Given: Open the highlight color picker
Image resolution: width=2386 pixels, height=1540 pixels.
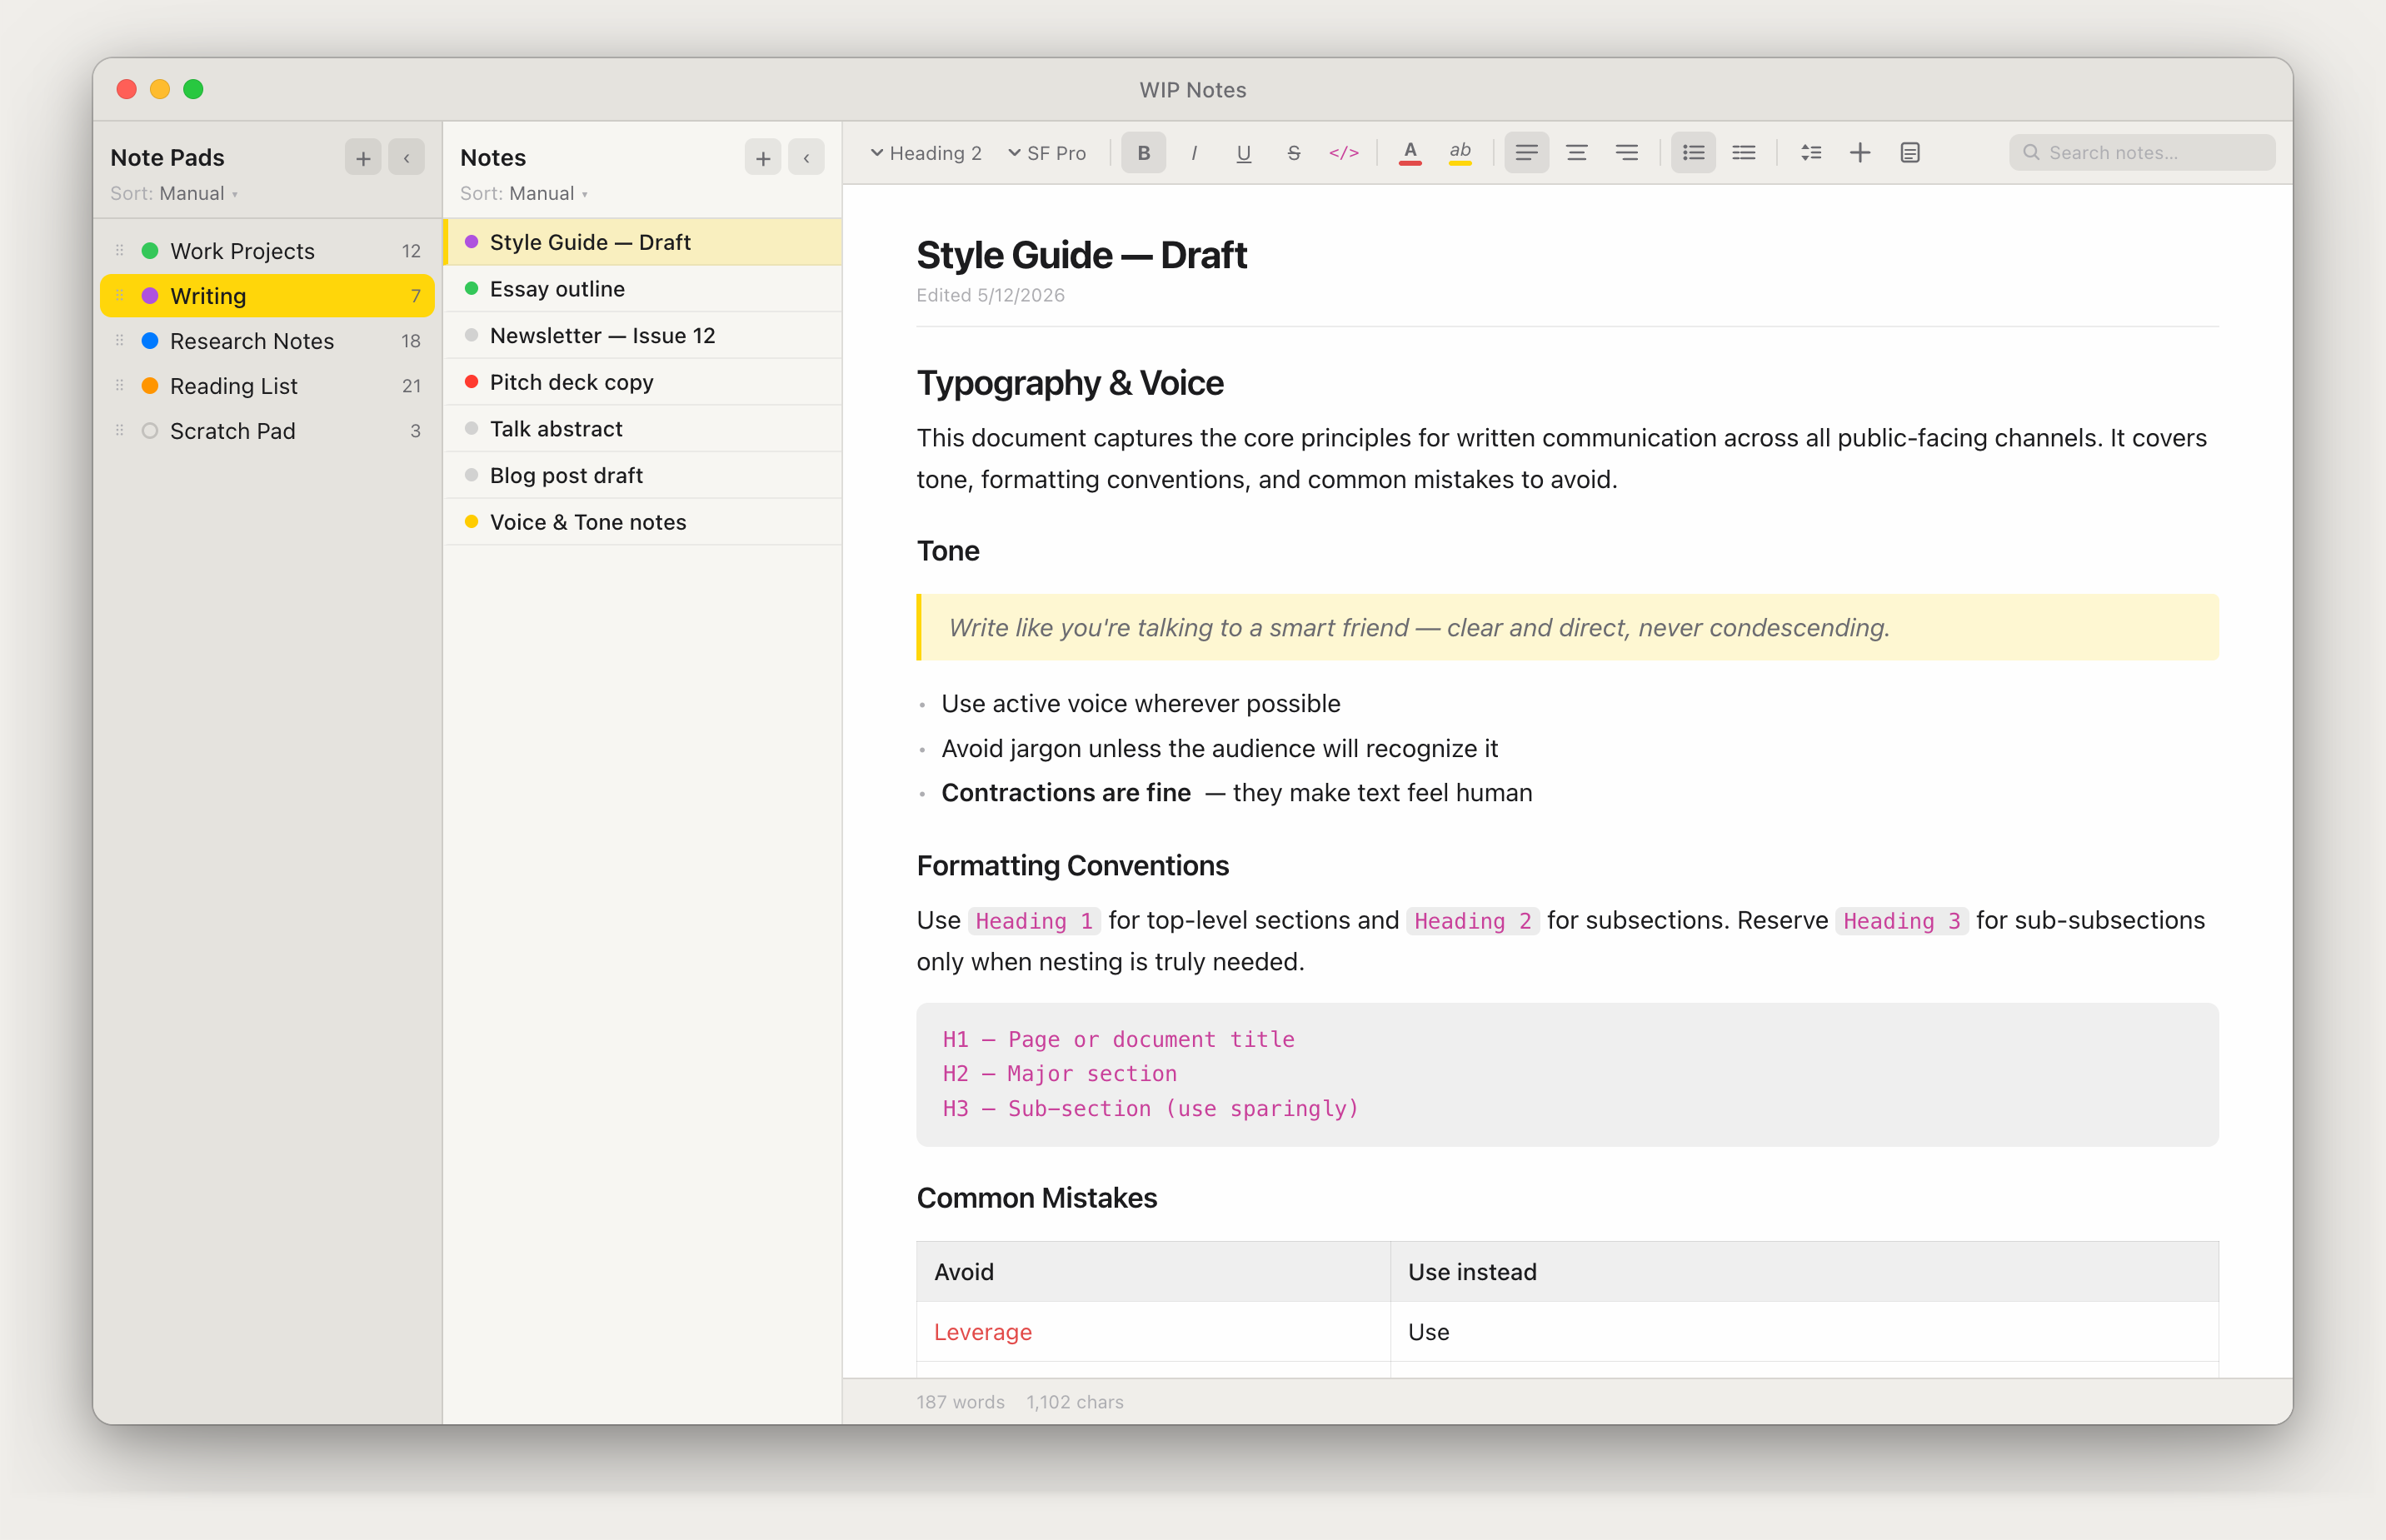Looking at the screenshot, I should tap(1460, 153).
